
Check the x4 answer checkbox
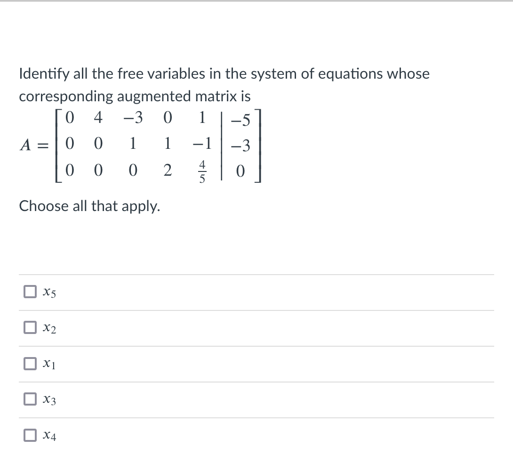tap(30, 435)
